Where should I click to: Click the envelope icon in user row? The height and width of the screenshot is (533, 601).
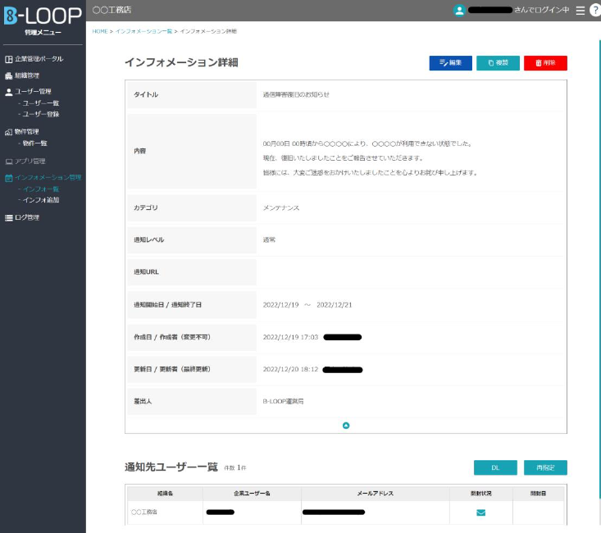[480, 512]
